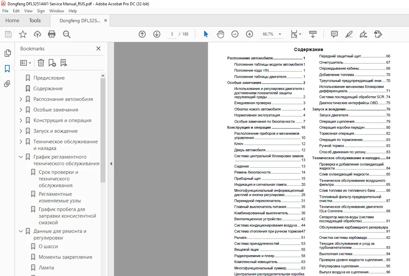409x276 pixels.
Task: Open the File menu
Action: coord(5,11)
